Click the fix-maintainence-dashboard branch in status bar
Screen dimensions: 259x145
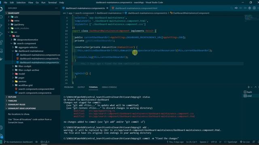[18, 142]
